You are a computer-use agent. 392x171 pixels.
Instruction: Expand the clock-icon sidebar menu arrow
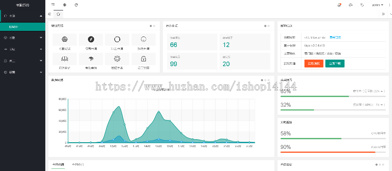click(41, 38)
